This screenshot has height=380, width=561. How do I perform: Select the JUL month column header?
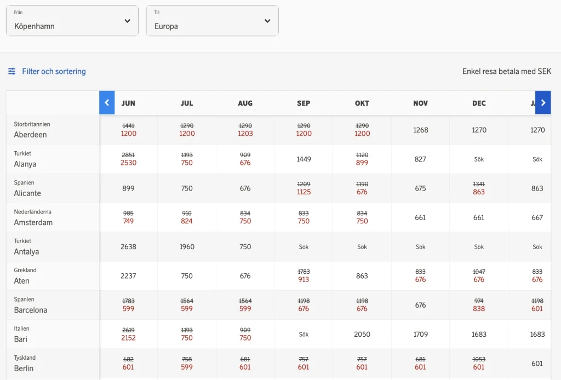[187, 103]
